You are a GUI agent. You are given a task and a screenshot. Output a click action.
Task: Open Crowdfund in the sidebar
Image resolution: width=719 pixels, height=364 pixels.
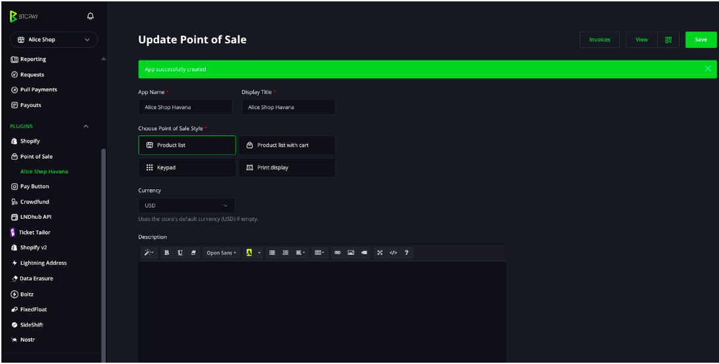tap(30, 202)
